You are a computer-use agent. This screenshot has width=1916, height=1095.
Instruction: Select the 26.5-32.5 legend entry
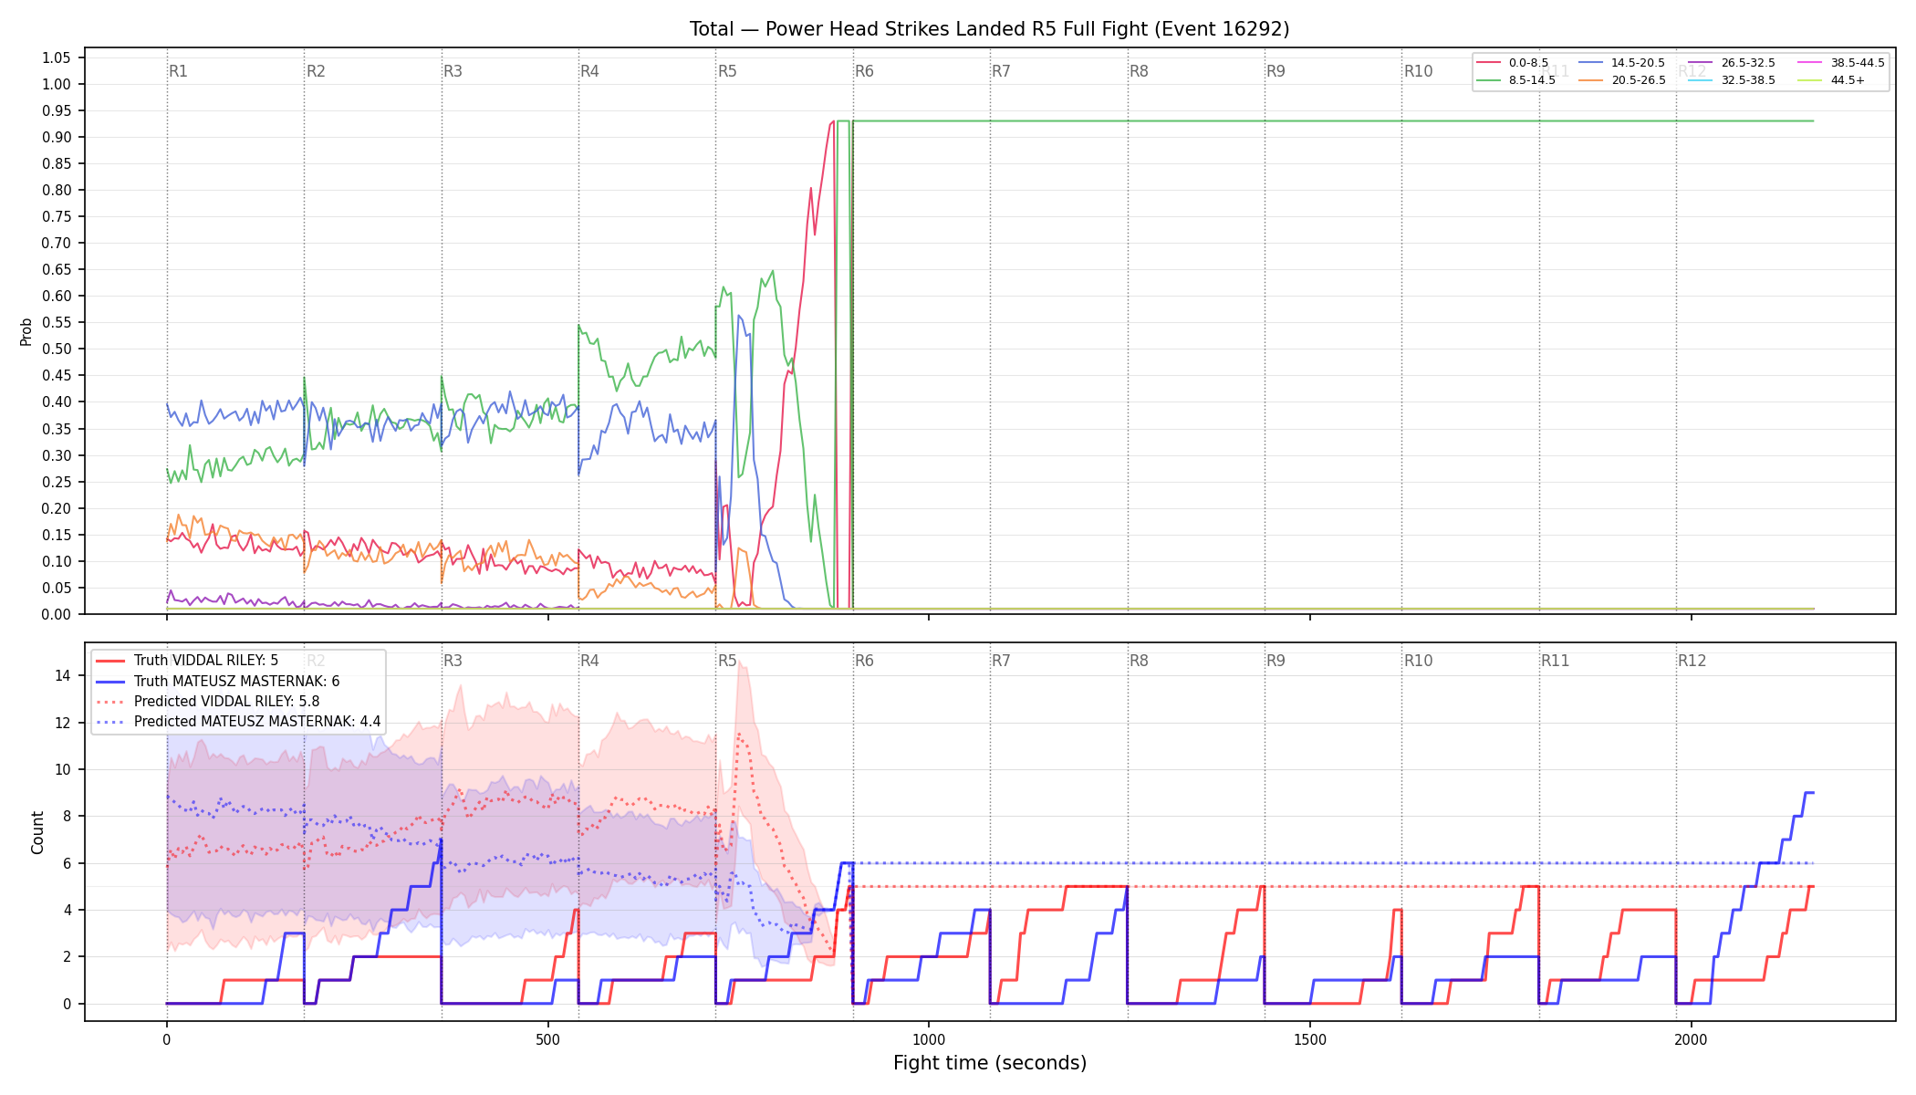pyautogui.click(x=1734, y=63)
